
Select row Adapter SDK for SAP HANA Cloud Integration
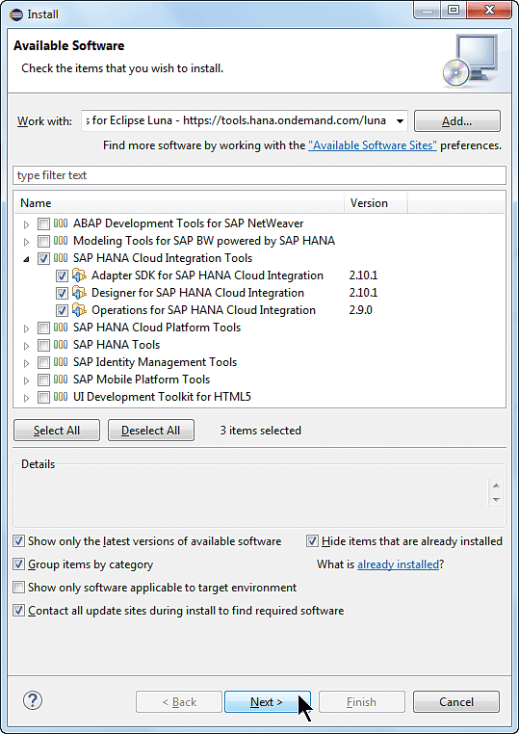pyautogui.click(x=207, y=275)
